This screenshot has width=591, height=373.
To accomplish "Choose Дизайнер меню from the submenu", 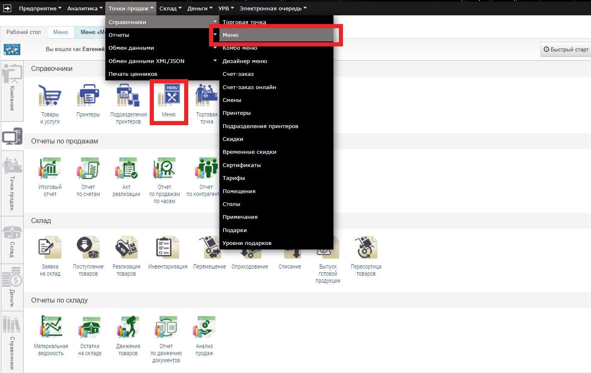I will (245, 61).
